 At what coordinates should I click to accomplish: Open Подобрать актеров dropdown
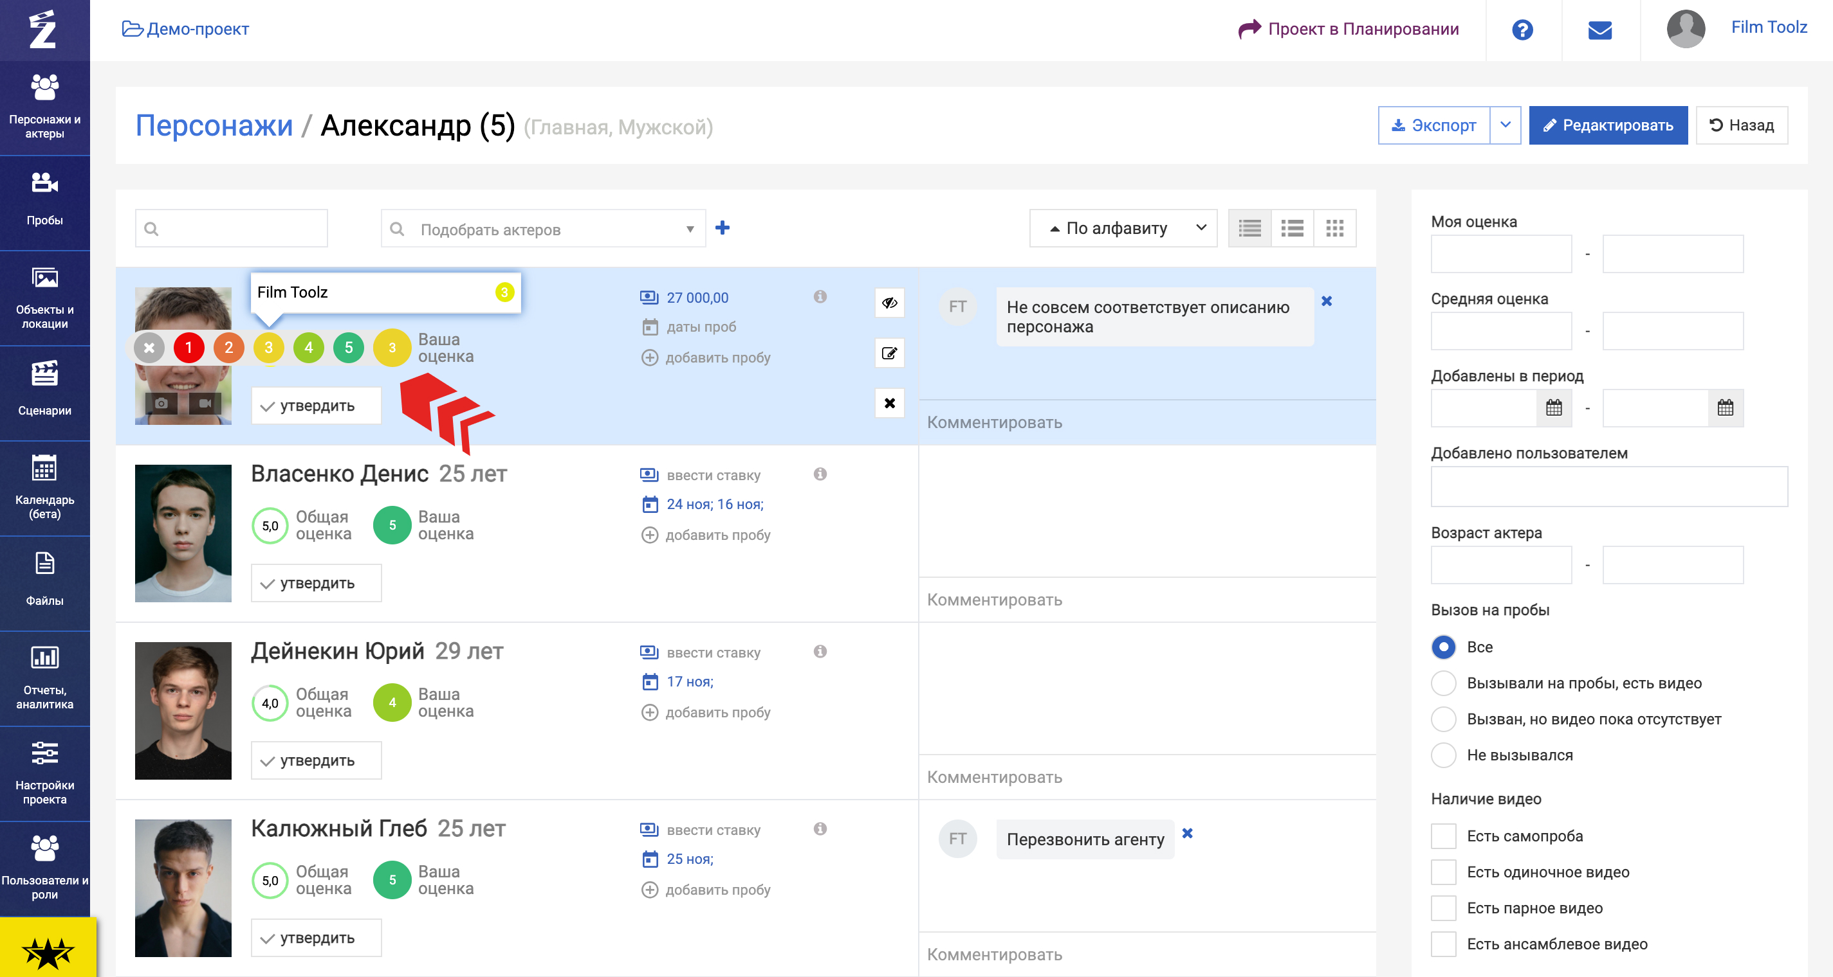pos(543,228)
